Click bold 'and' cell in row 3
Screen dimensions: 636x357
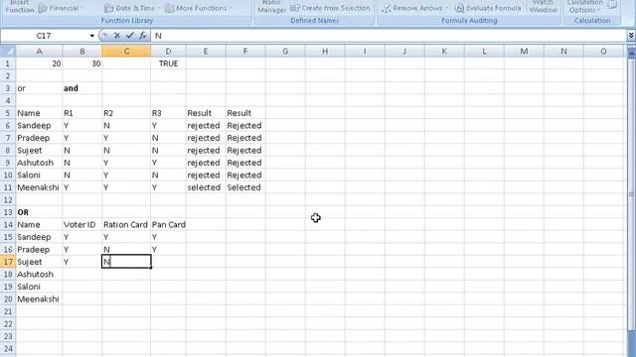pos(82,88)
